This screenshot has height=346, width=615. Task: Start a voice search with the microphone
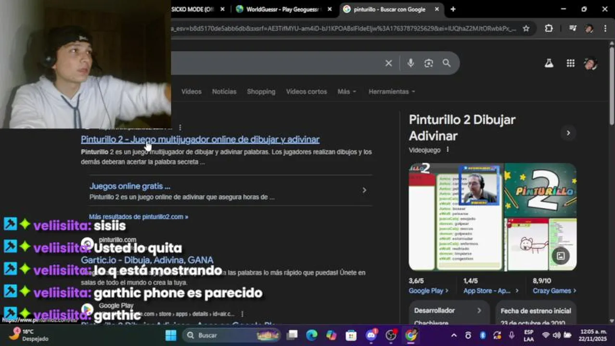410,63
